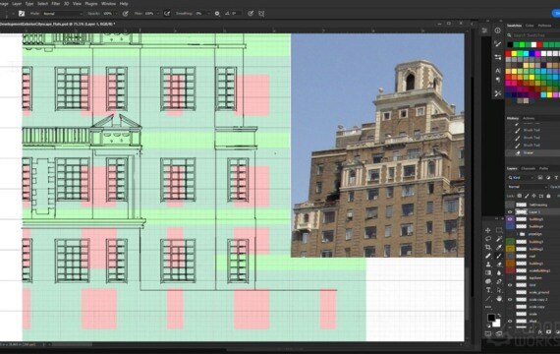560x354 pixels.
Task: Open Flow value dropdown
Action: [x=157, y=14]
